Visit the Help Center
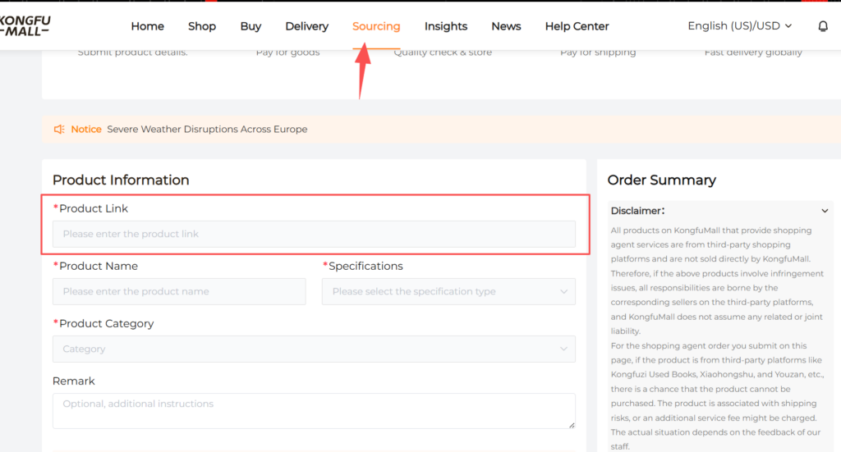841x452 pixels. tap(577, 26)
